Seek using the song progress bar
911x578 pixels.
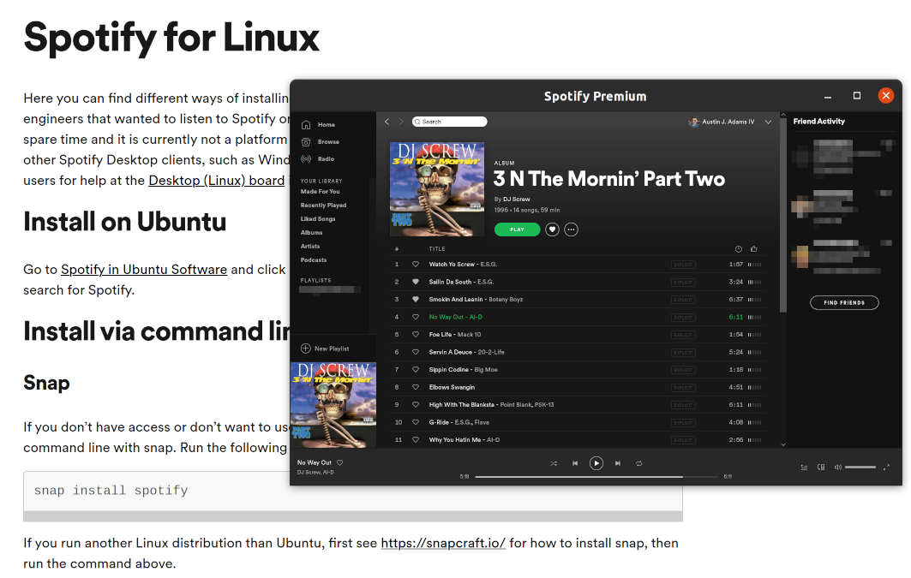(596, 476)
